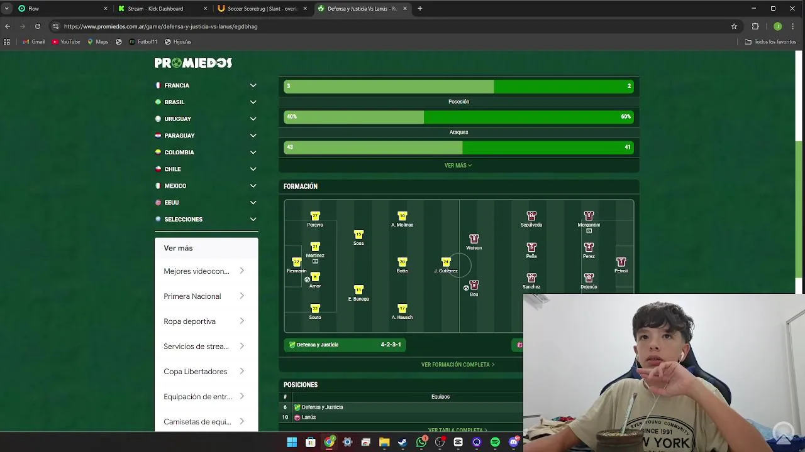Open File Explorer from the taskbar
805x452 pixels.
[384, 442]
